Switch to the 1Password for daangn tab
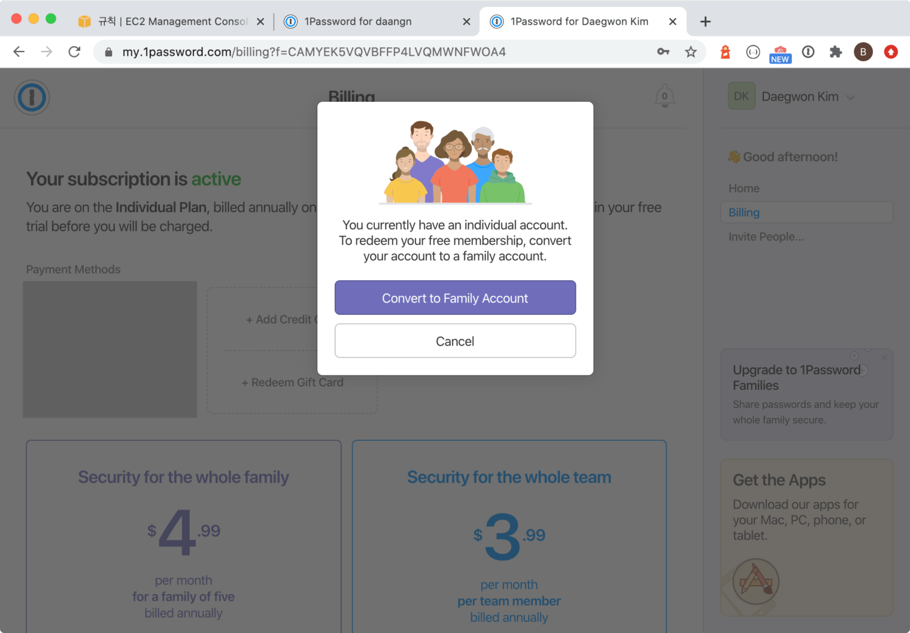910x633 pixels. (358, 22)
